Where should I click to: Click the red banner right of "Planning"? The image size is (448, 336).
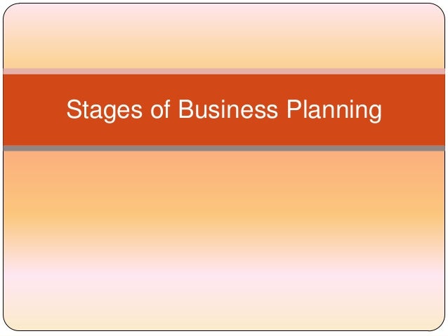(x=414, y=110)
